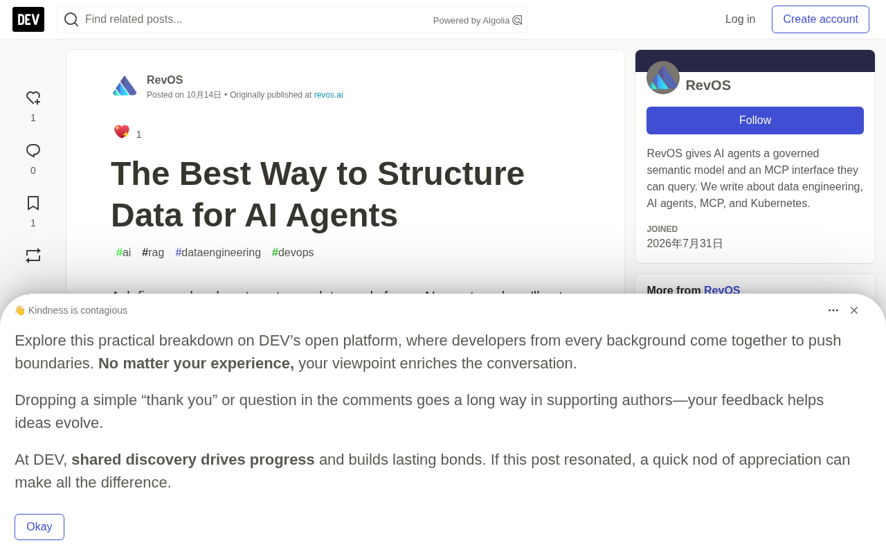Click the sparkle heart reaction icon
This screenshot has width=886, height=554.
(122, 132)
